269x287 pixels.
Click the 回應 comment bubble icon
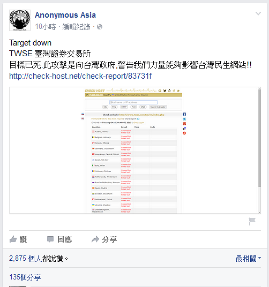point(50,239)
